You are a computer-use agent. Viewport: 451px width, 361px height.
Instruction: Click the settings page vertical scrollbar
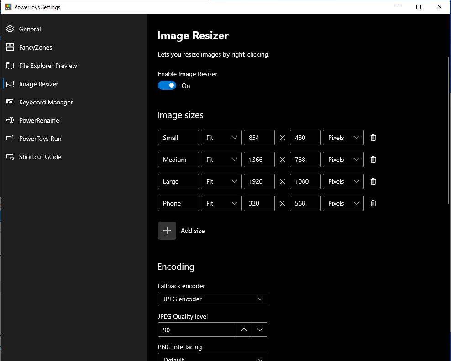coord(449,131)
